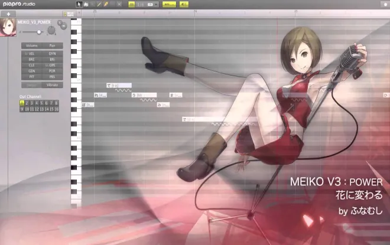Click the small x beside the ruler
This screenshot has width=390, height=245.
click(79, 12)
